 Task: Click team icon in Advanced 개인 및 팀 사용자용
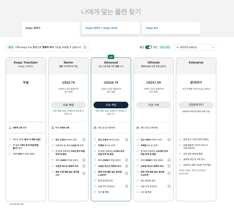coord(95,128)
